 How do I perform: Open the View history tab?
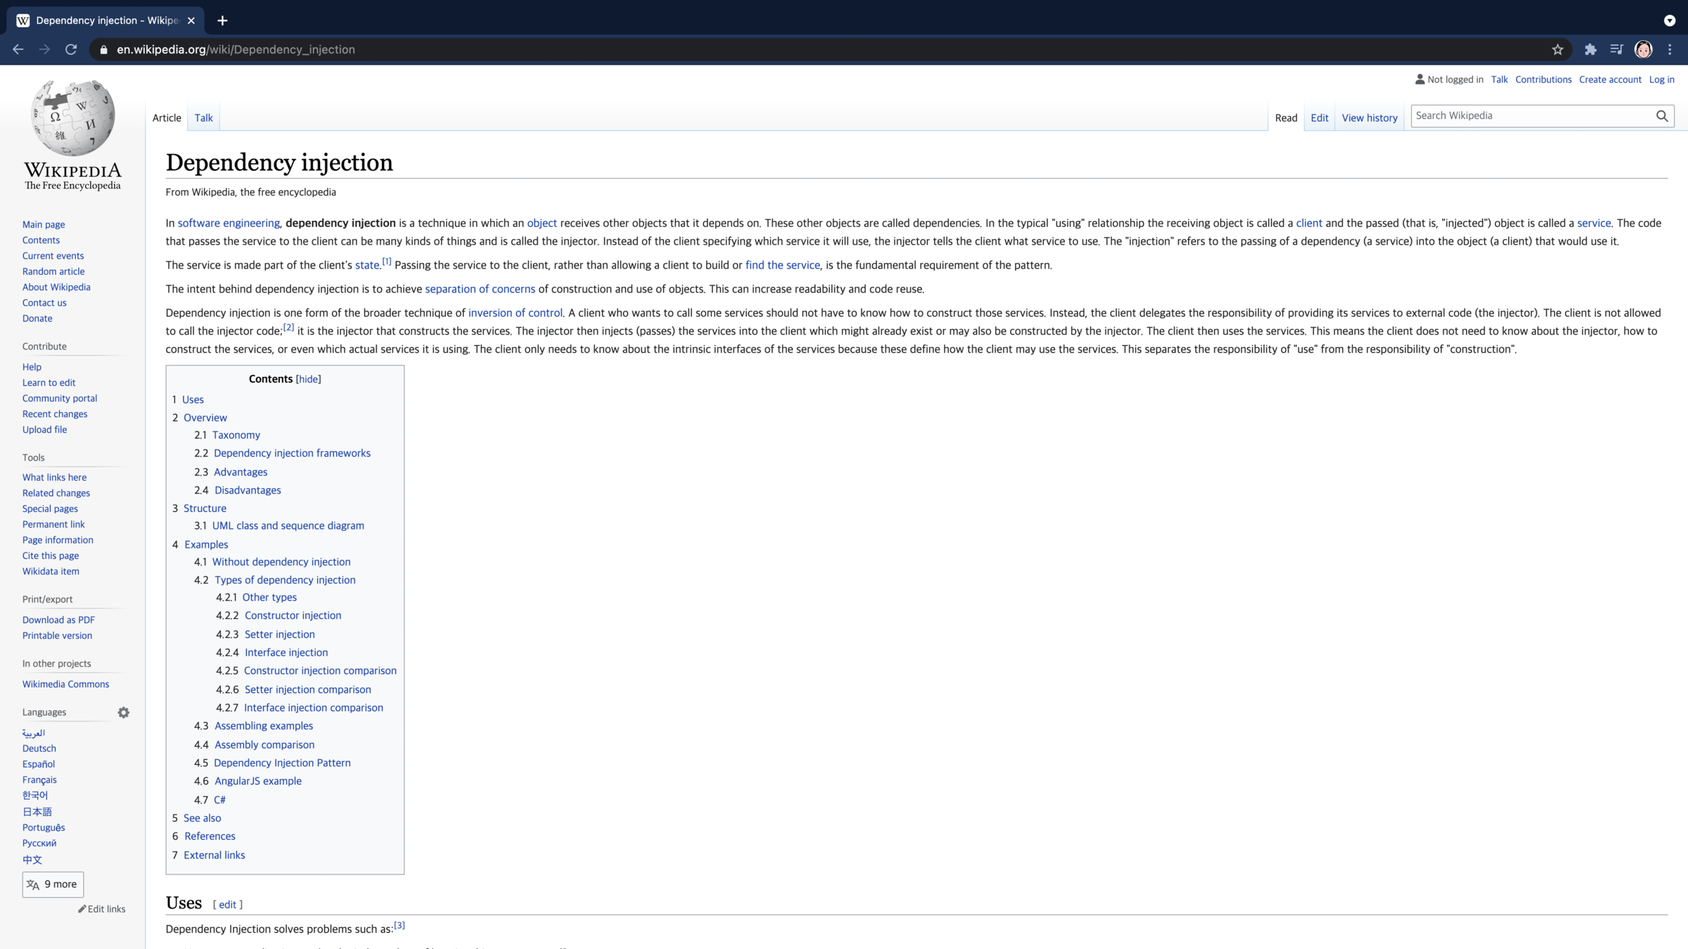click(1369, 118)
